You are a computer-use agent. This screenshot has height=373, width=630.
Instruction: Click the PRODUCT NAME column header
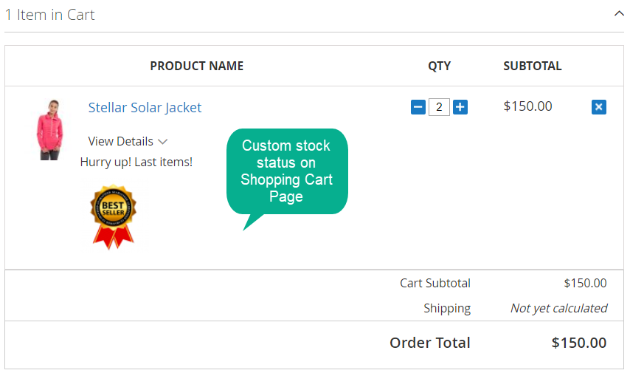click(197, 66)
